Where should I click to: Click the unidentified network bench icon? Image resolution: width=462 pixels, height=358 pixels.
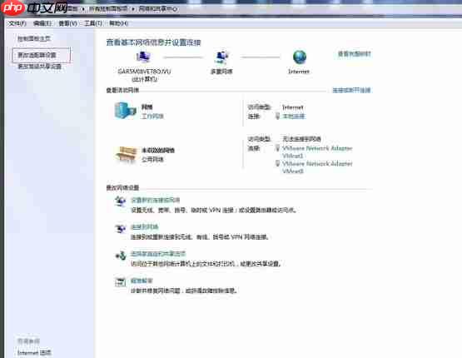pos(126,154)
